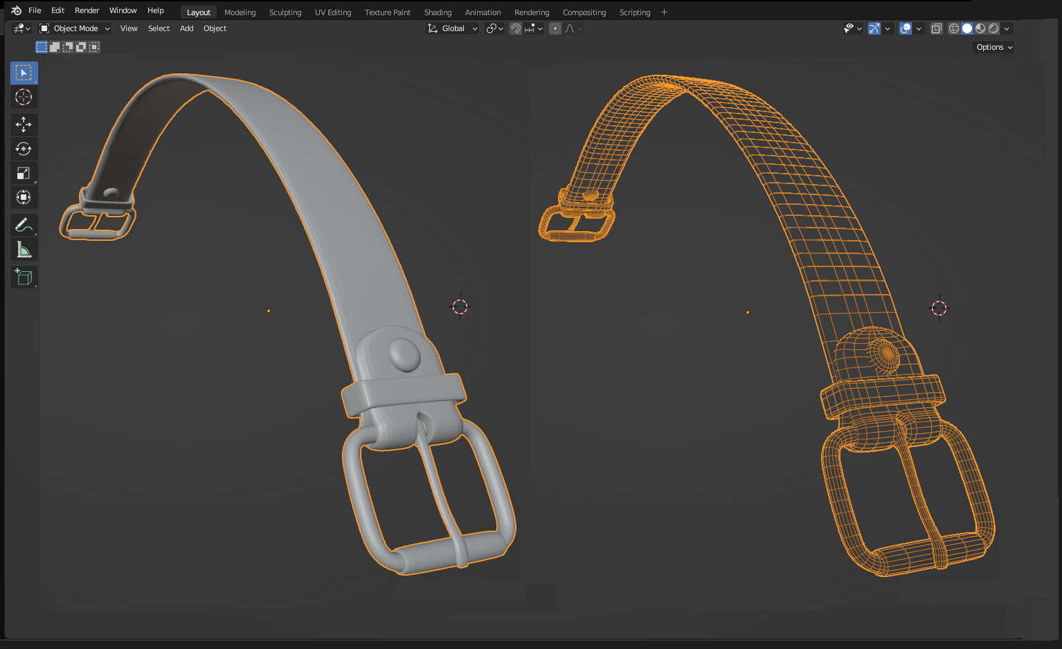The width and height of the screenshot is (1062, 649).
Task: Toggle proportional editing
Action: 555,28
